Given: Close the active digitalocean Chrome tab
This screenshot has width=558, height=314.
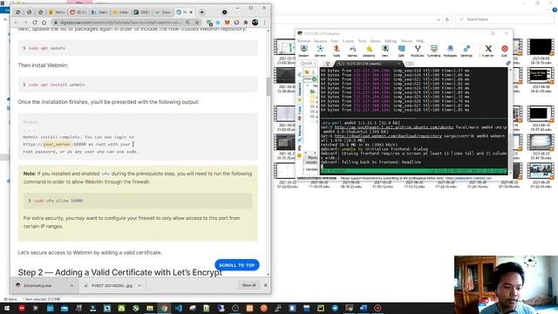Looking at the screenshot, I should click(191, 12).
